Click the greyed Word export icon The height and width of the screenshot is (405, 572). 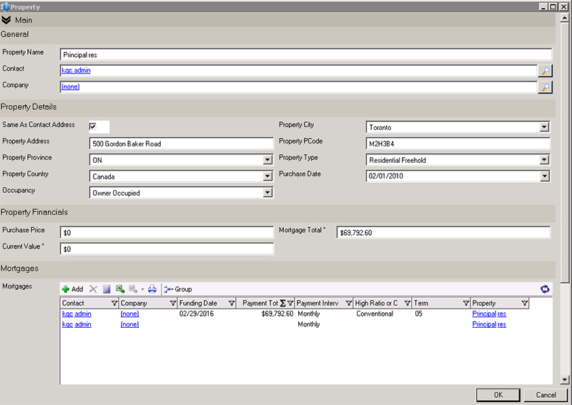(x=133, y=289)
